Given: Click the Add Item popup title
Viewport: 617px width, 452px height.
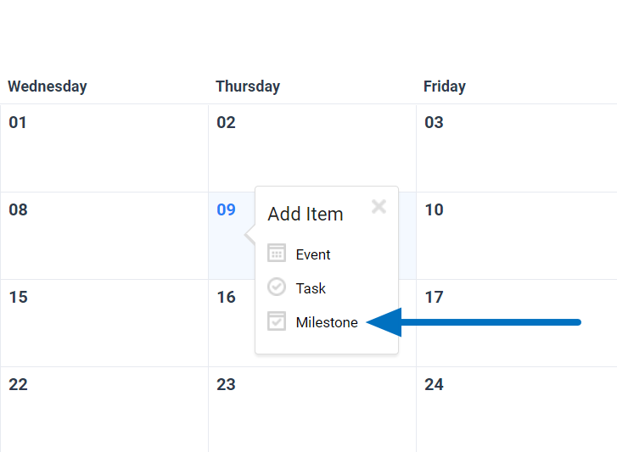Looking at the screenshot, I should click(x=306, y=215).
